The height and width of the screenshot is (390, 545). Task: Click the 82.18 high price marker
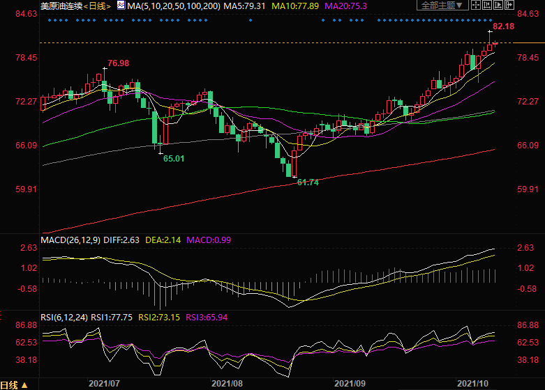(x=503, y=26)
